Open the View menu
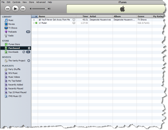The width and height of the screenshot is (168, 130). (25, 2)
